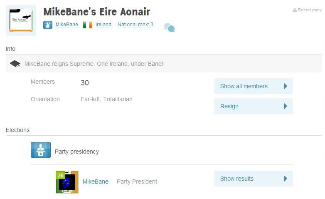
Task: Click the Irish flag icon
Action: tap(88, 25)
